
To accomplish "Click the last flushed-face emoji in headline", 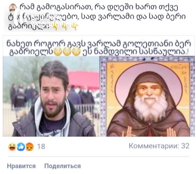I will [76, 52].
